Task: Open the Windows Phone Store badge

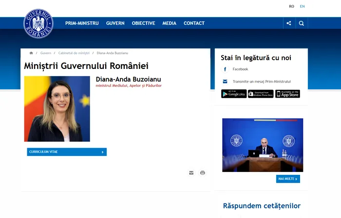Action: [261, 94]
